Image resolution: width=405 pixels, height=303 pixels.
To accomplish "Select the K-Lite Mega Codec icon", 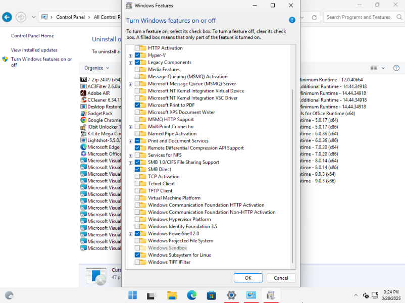I will click(x=83, y=133).
